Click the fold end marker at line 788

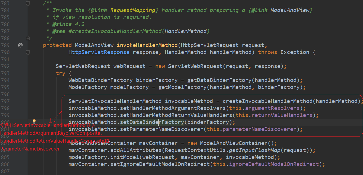tap(28, 38)
